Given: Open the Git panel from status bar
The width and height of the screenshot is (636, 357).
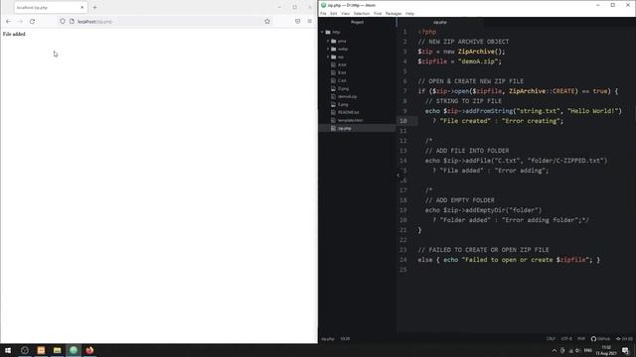Looking at the screenshot, I should coord(624,339).
